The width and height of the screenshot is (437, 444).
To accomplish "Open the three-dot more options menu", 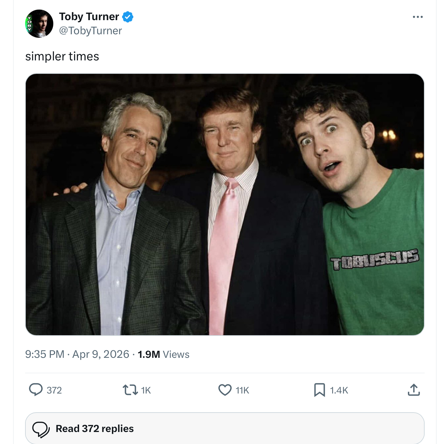I will (418, 17).
